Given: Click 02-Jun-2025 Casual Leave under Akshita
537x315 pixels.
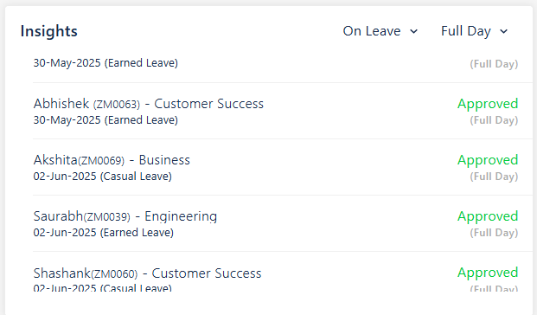Looking at the screenshot, I should coord(102,177).
